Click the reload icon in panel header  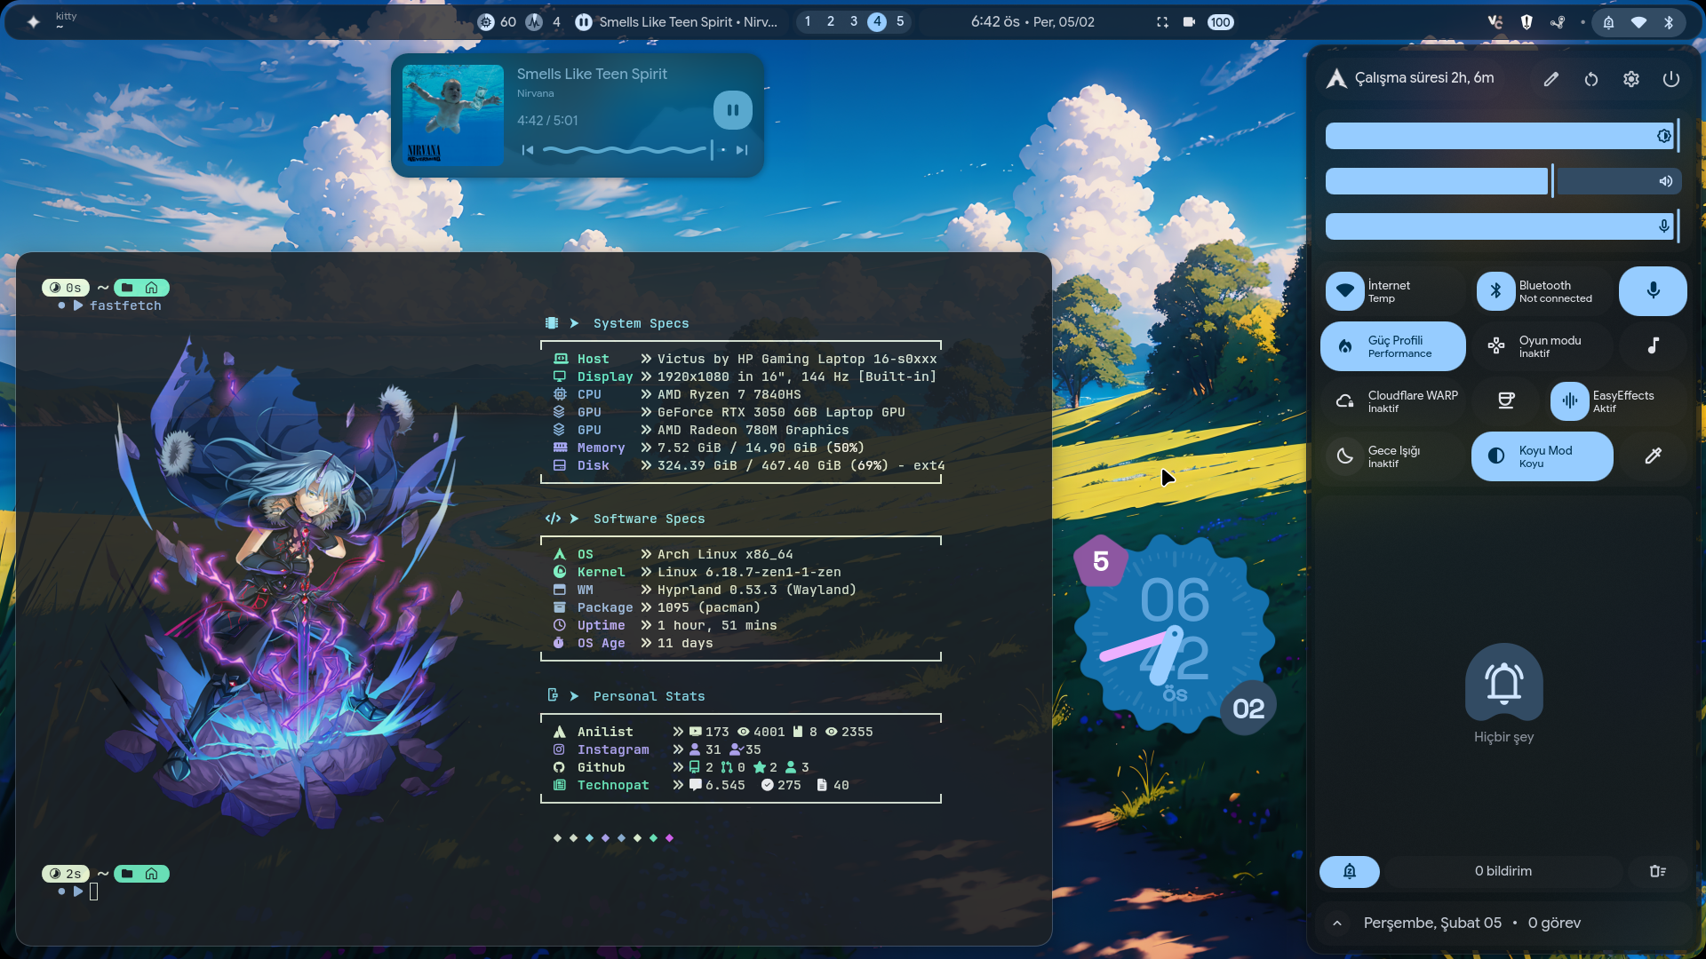(x=1591, y=79)
